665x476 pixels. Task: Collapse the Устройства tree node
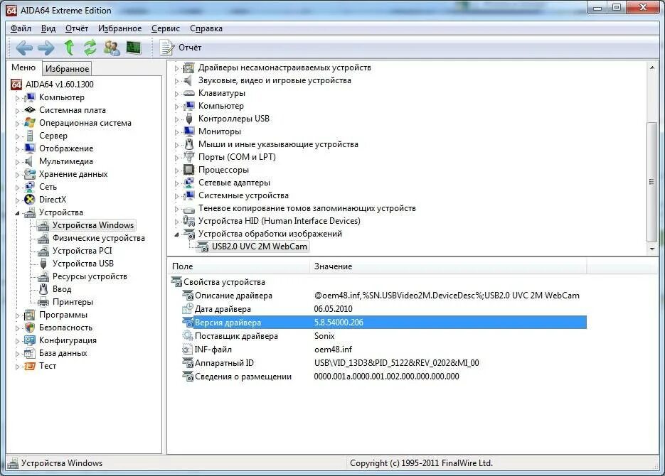click(x=17, y=213)
